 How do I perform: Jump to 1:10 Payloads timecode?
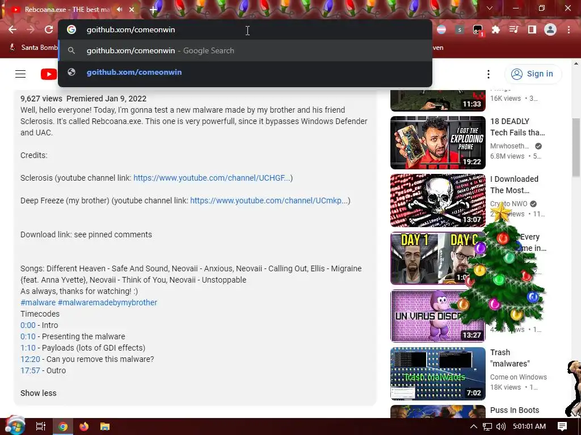28,348
